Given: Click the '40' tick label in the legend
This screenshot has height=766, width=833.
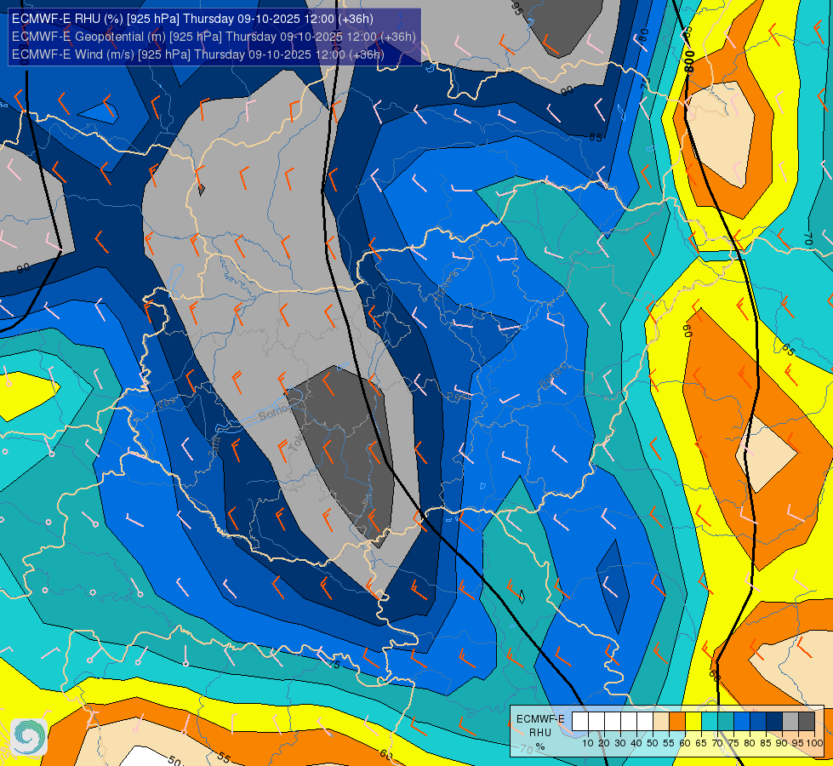Looking at the screenshot, I should pos(636,744).
